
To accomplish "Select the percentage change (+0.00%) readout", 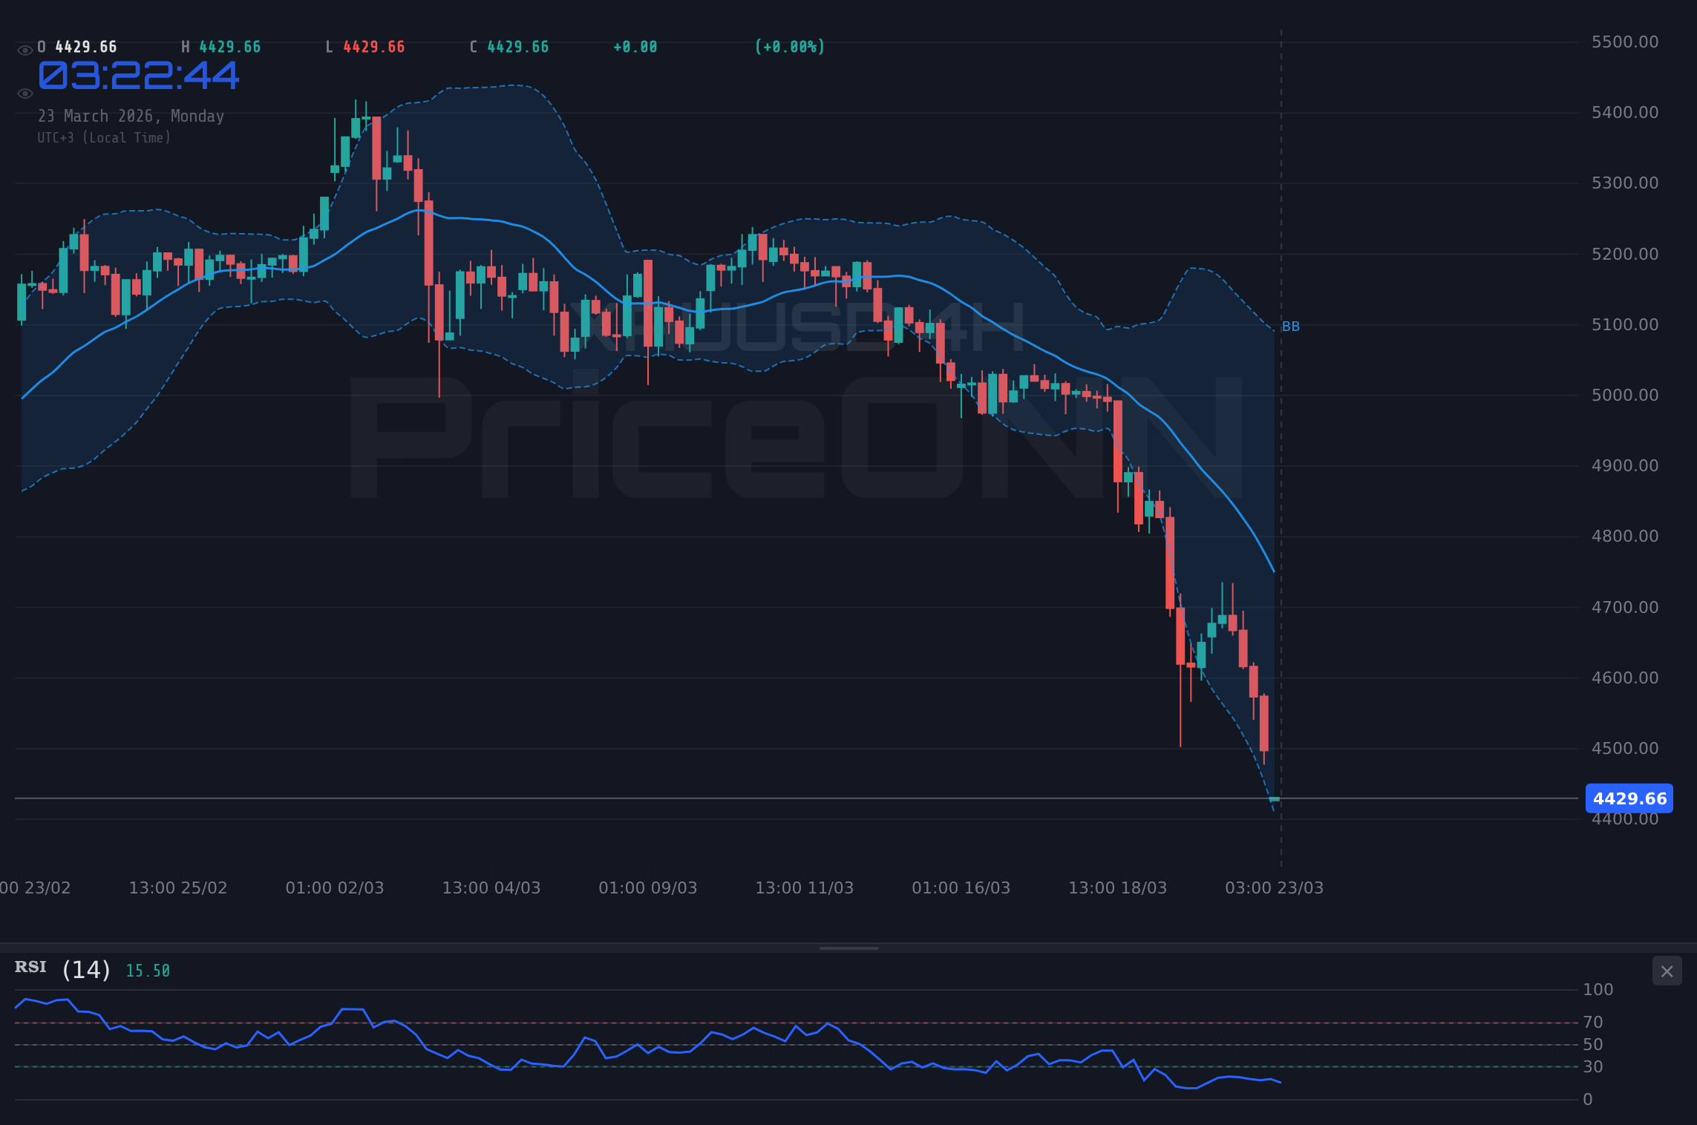I will tap(789, 46).
